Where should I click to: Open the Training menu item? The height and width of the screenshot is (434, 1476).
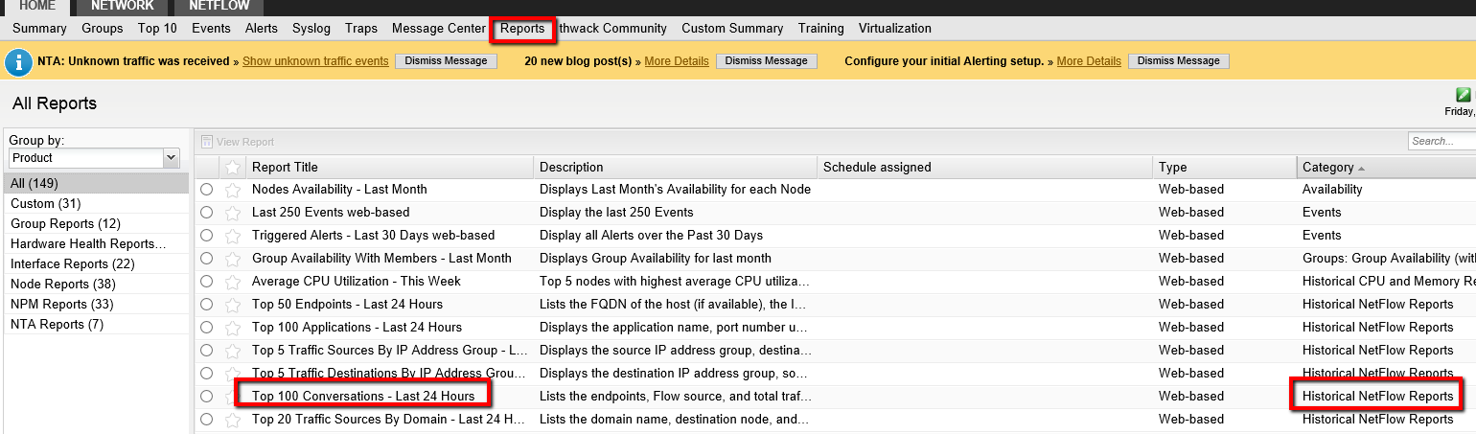pos(820,29)
